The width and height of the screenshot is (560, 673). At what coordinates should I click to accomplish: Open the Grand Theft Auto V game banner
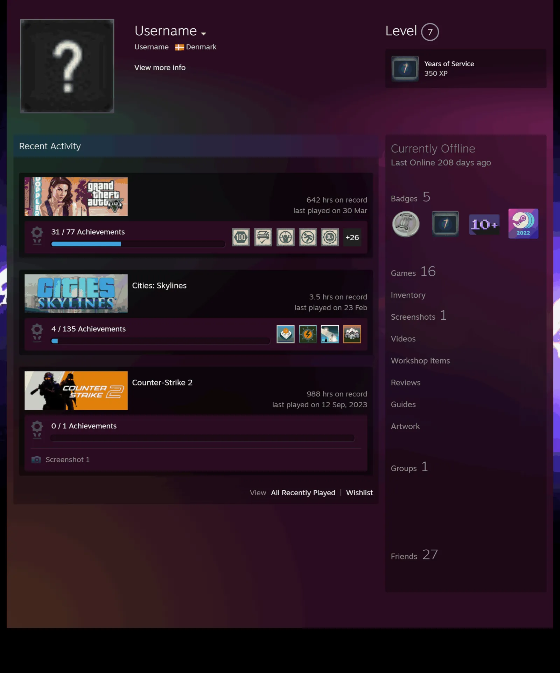(x=76, y=197)
